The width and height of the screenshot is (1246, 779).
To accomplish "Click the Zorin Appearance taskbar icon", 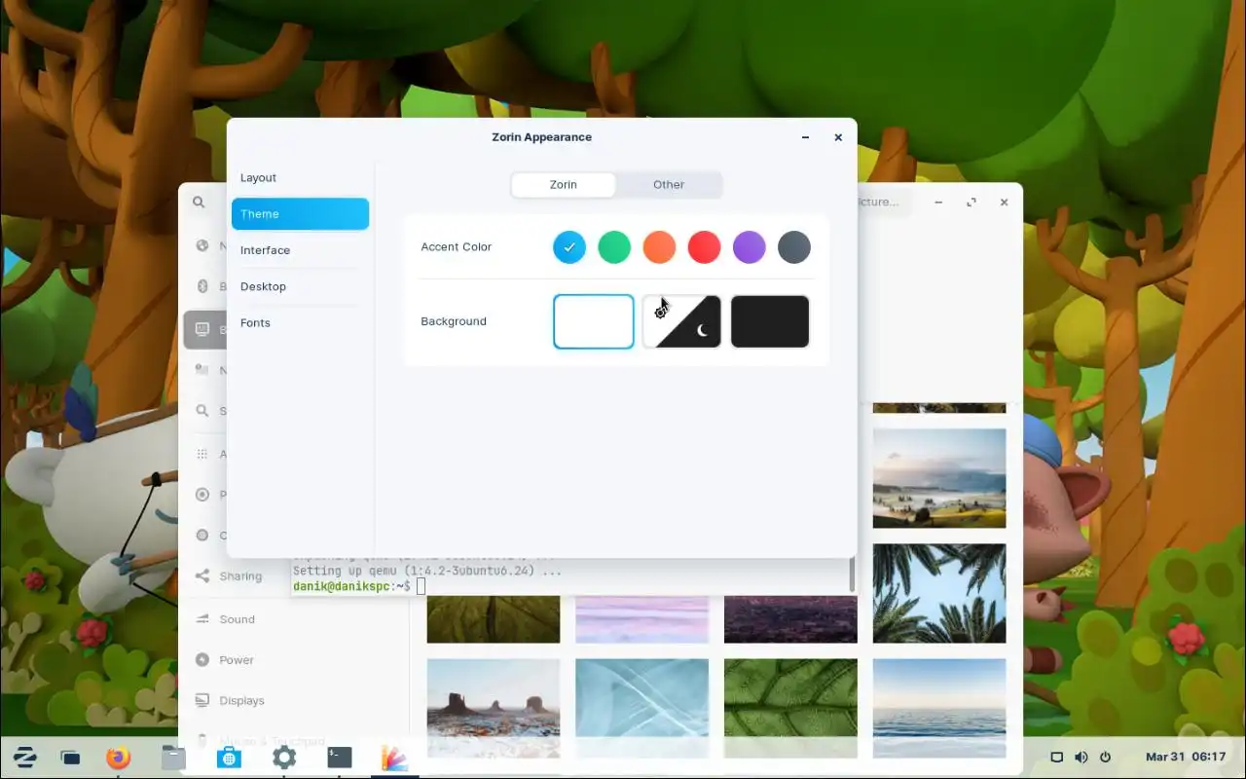I will (394, 757).
